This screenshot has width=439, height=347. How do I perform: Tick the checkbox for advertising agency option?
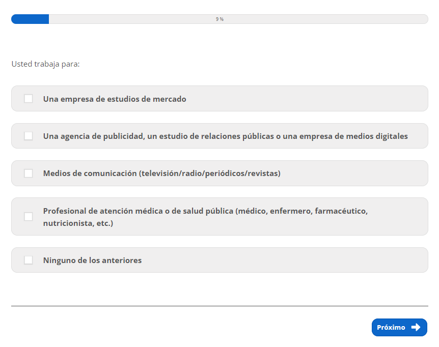pos(29,136)
